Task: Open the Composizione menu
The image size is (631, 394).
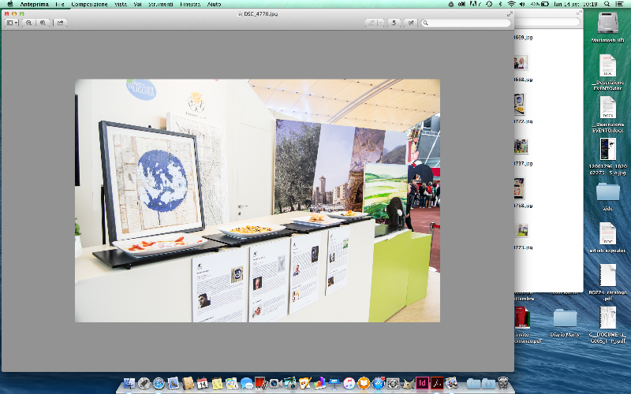Action: click(x=89, y=4)
